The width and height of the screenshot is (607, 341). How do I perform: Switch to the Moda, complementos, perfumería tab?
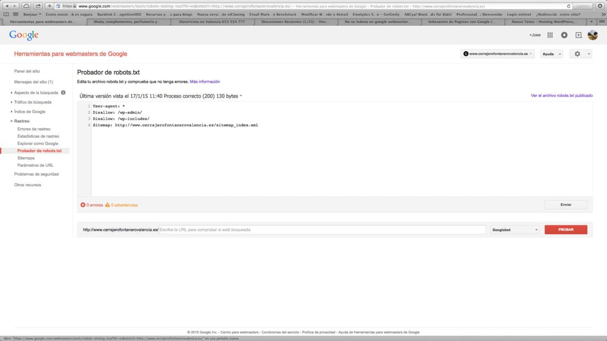[127, 21]
